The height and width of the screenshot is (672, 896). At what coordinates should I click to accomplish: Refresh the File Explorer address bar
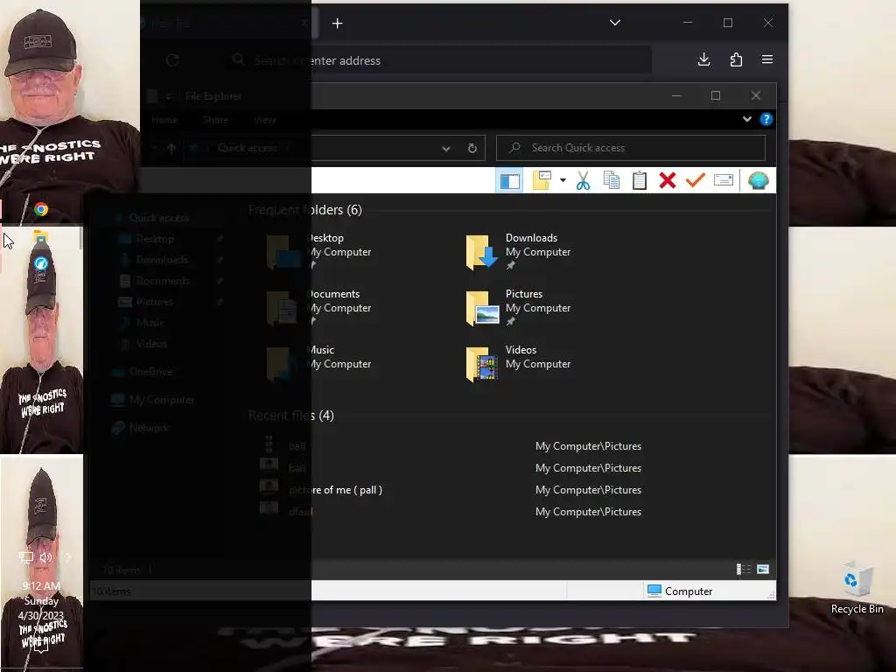pyautogui.click(x=472, y=149)
